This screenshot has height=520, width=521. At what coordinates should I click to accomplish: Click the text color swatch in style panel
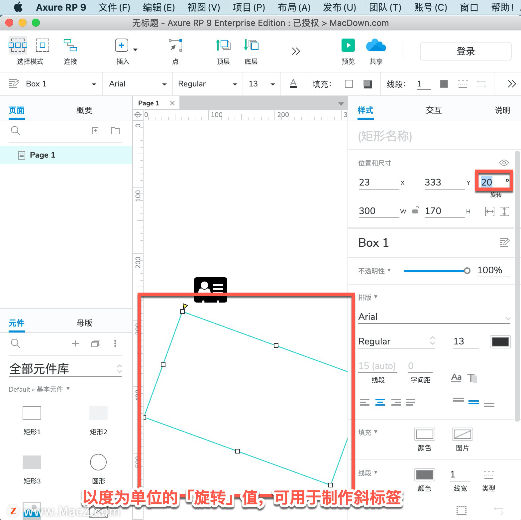(x=500, y=342)
